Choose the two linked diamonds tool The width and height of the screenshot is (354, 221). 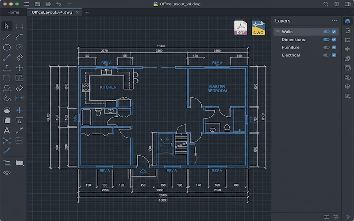tap(19, 57)
